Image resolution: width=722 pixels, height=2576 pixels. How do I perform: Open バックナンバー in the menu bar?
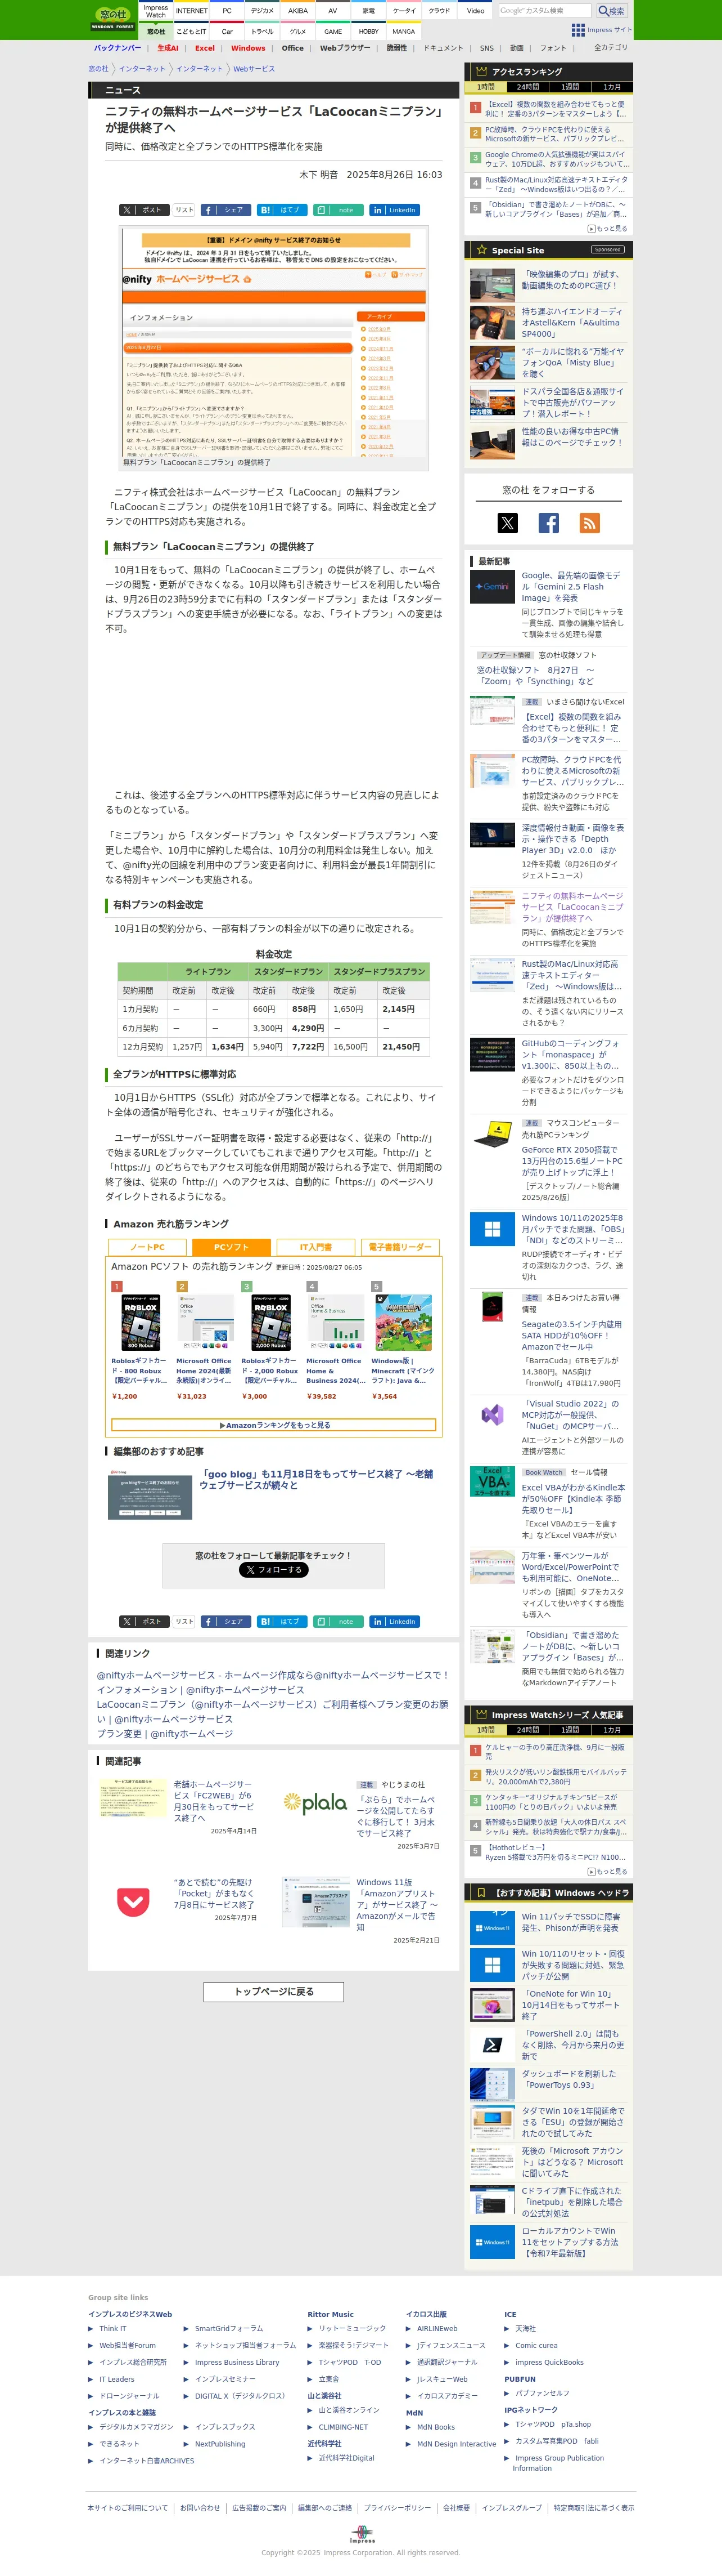(118, 48)
